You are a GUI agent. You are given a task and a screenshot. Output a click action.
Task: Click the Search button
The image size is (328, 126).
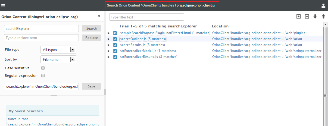(91, 29)
